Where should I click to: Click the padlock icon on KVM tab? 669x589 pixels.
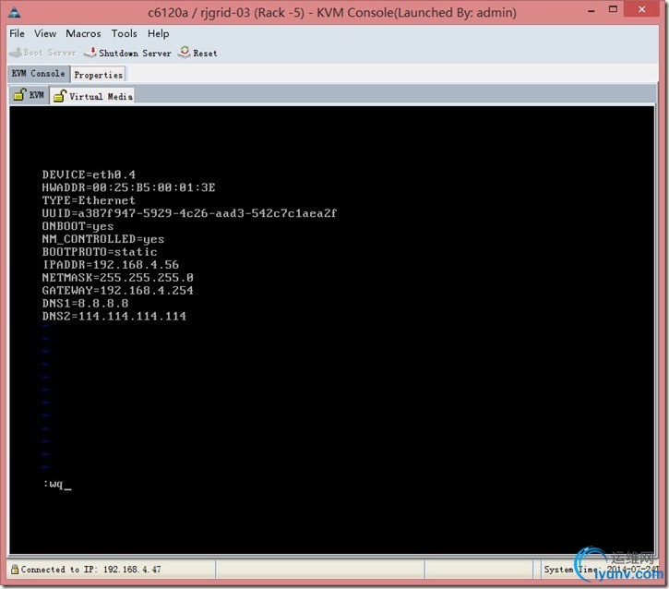tap(19, 94)
